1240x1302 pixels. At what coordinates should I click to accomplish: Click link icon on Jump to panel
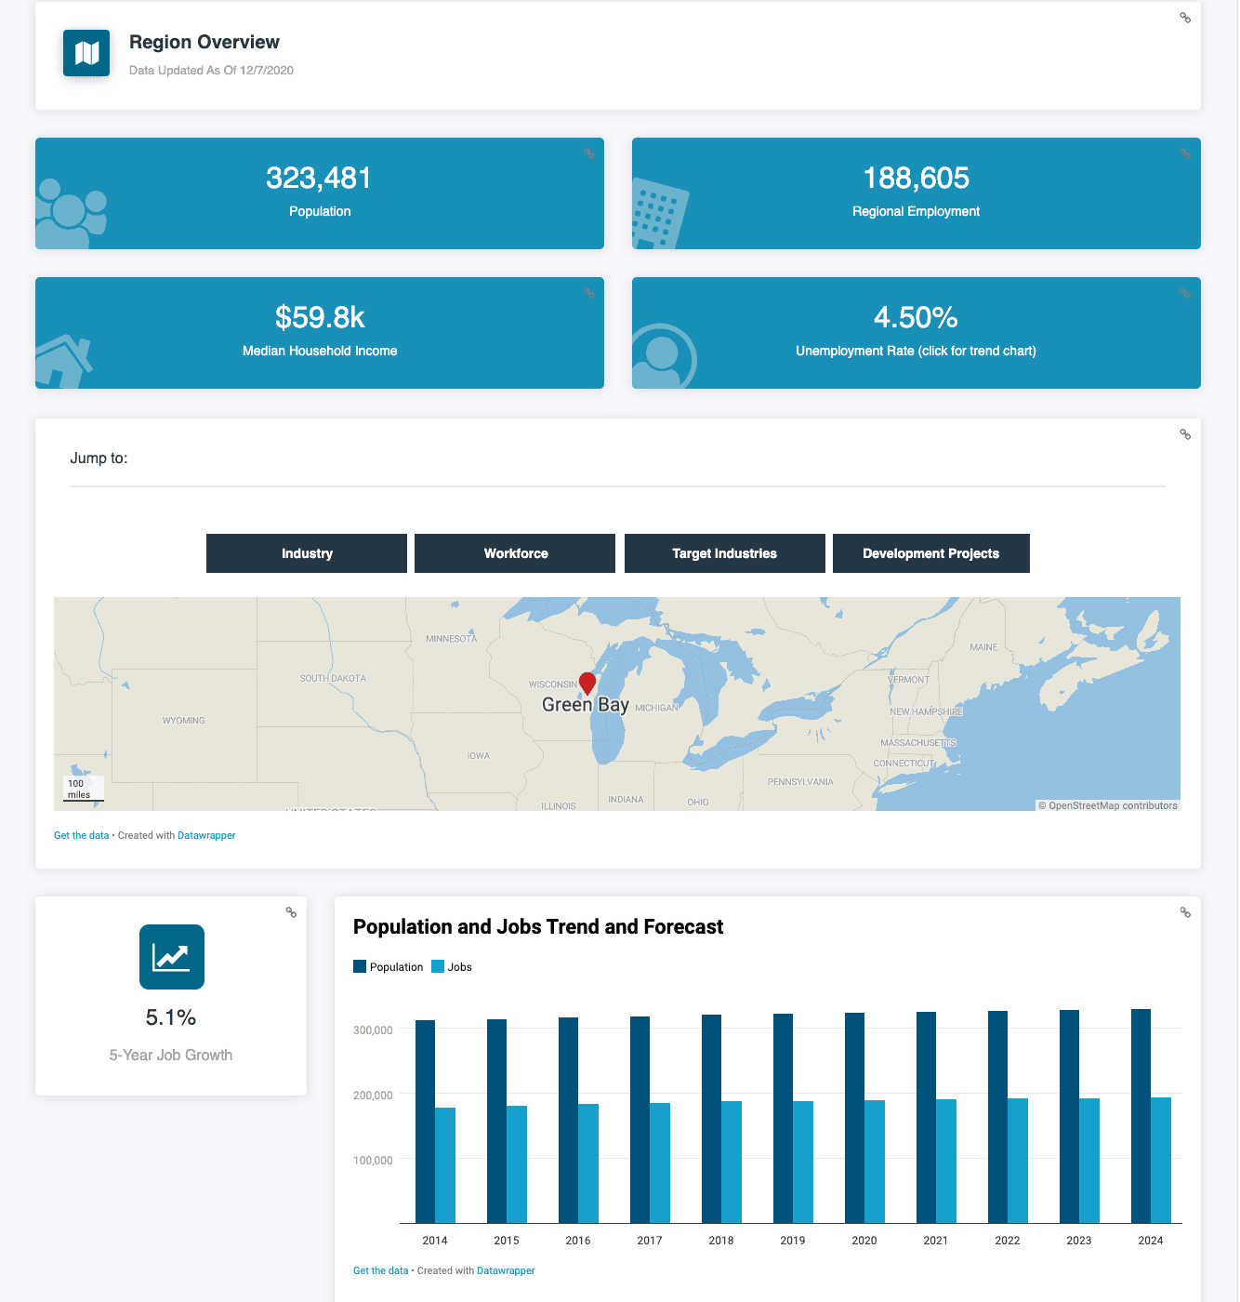tap(1185, 434)
